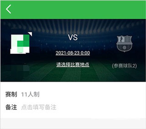Go back using the white arrow
Image resolution: width=146 pixels, height=129 pixels.
pos(9,9)
